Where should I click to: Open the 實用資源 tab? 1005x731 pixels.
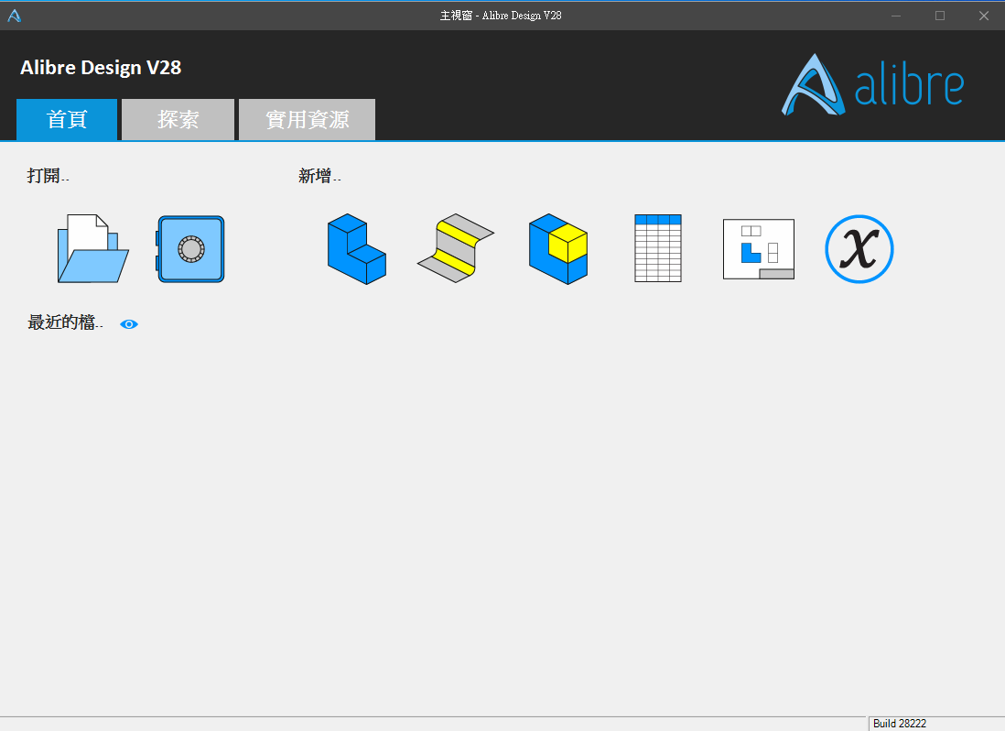coord(307,119)
